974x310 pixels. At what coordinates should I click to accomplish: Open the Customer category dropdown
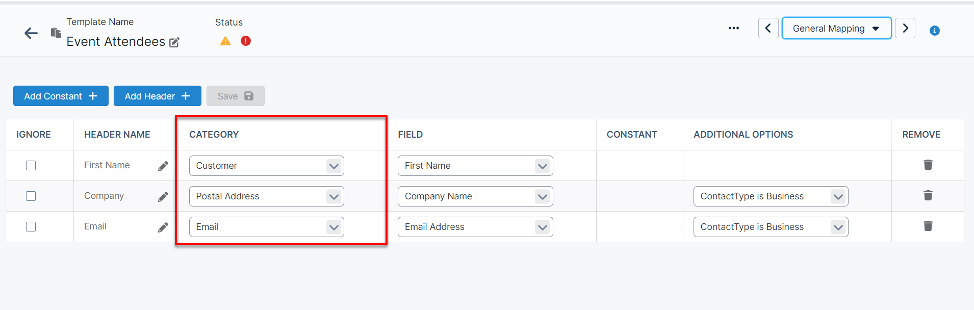pos(266,166)
